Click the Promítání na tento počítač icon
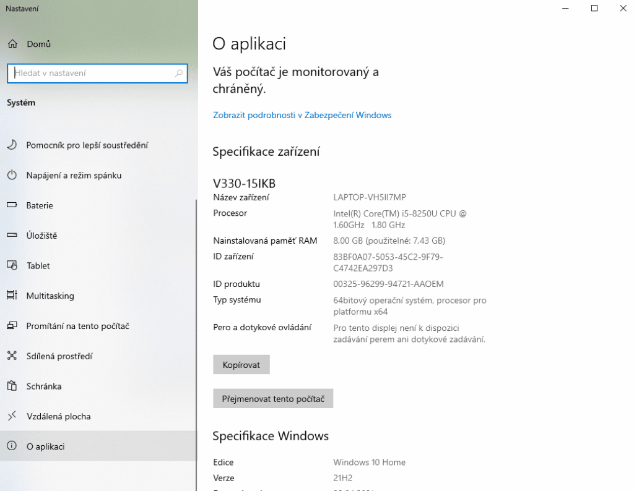634x491 pixels. 12,325
